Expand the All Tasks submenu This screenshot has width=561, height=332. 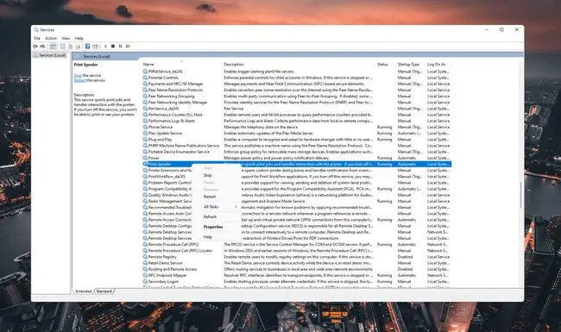coord(216,207)
